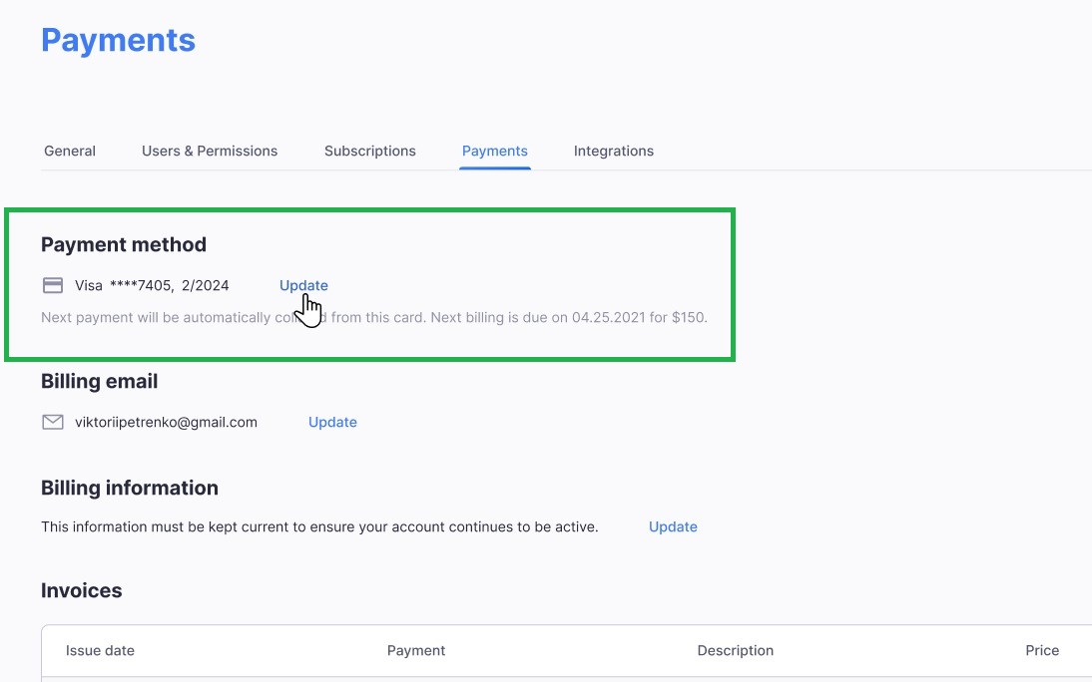
Task: Switch to the General tab
Action: coord(69,151)
